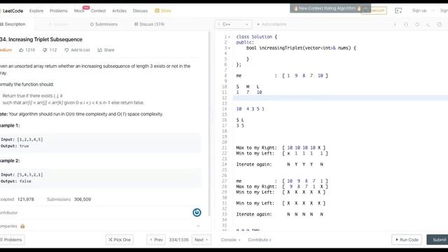The height and width of the screenshot is (252, 448).
Task: Click the Run Code button
Action: coord(407,239)
